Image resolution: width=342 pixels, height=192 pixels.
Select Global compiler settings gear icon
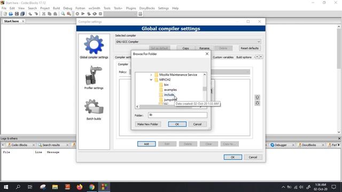94,44
